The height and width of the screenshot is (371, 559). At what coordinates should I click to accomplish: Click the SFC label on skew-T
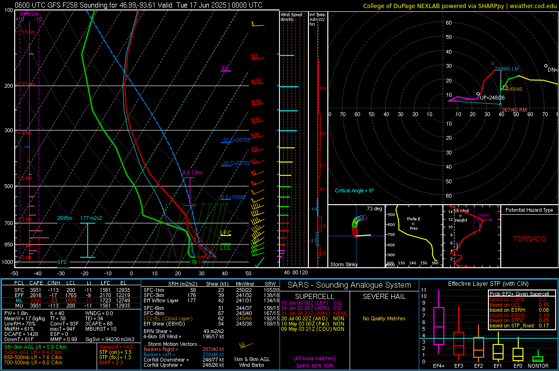(x=62, y=262)
